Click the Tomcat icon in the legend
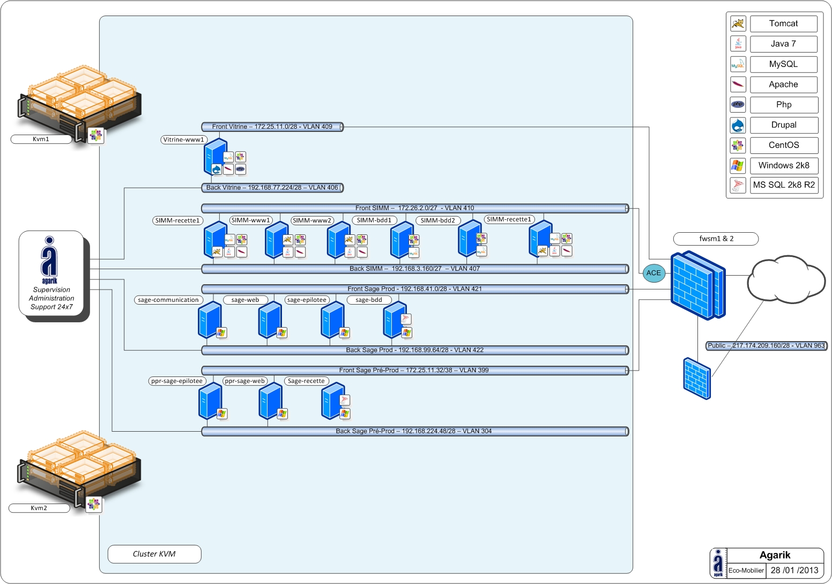This screenshot has width=832, height=584. click(x=738, y=24)
